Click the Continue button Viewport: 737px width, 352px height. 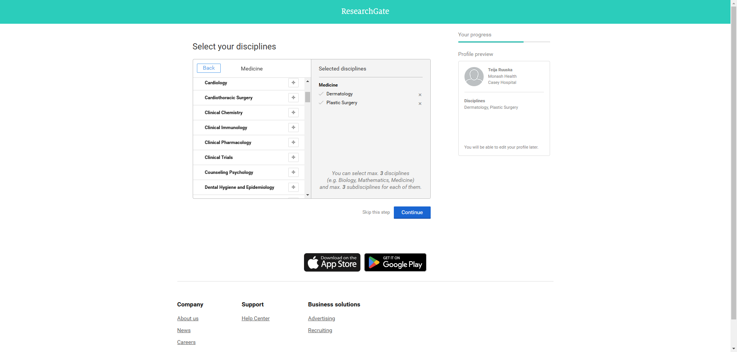point(412,213)
